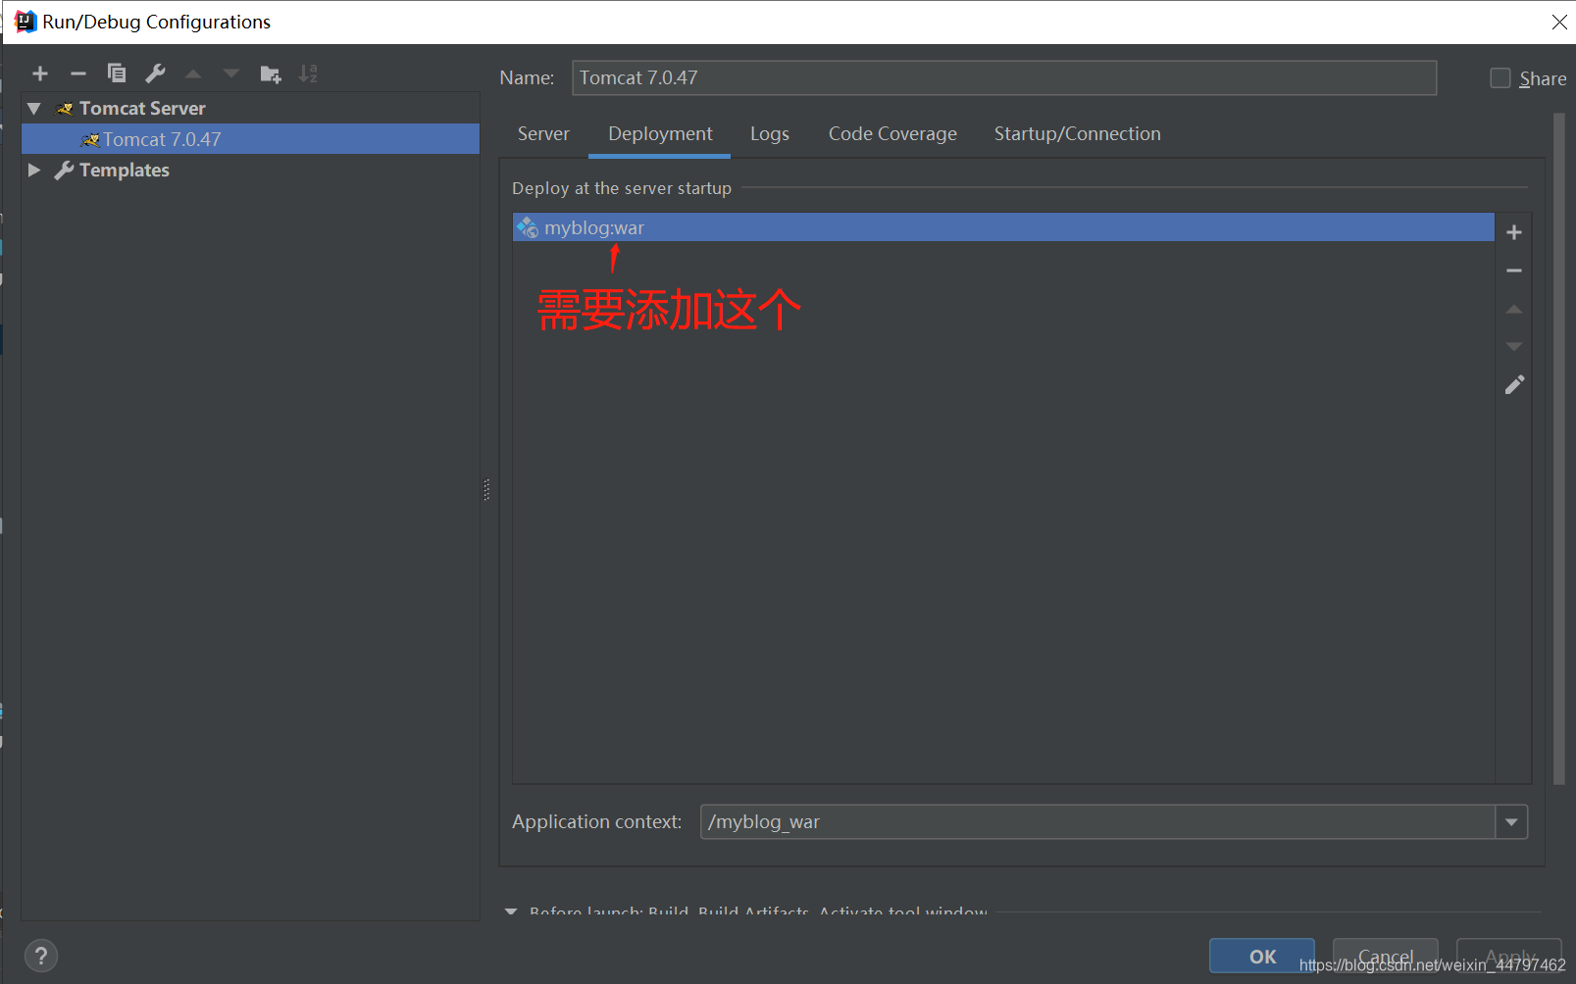1576x984 pixels.
Task: Collapse the Before launch section
Action: [x=511, y=911]
